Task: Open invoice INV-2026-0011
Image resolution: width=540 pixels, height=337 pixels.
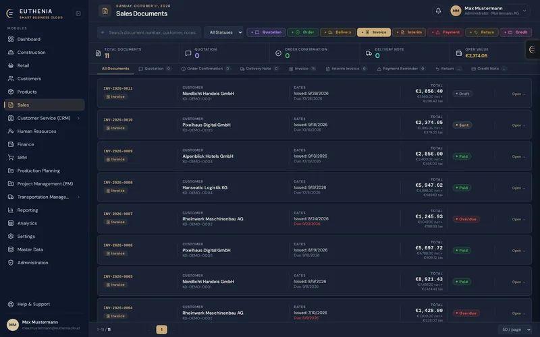Action: tap(518, 94)
